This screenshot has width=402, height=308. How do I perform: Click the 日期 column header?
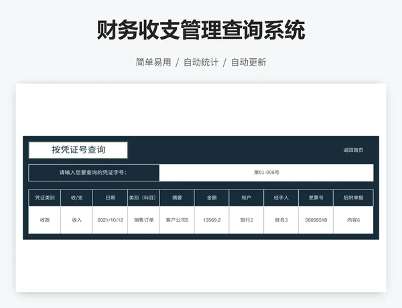click(111, 198)
